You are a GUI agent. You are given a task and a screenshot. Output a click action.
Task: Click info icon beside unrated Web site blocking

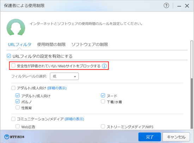click(104, 66)
